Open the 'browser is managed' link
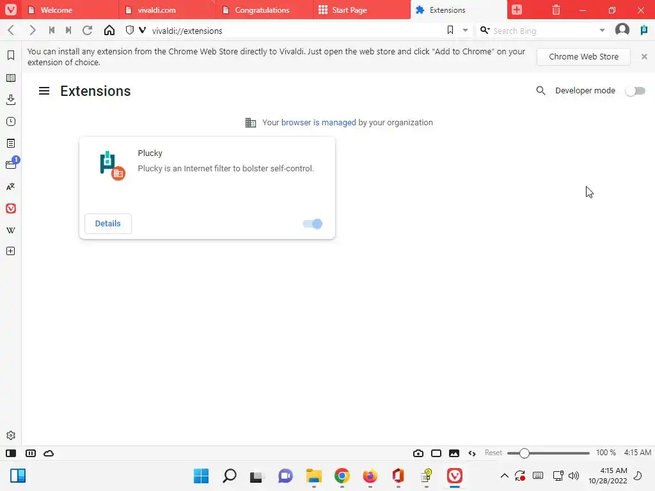 [x=319, y=122]
